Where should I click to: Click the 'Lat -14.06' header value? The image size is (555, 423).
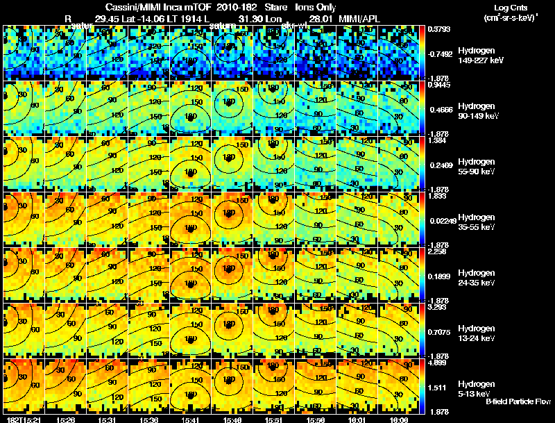click(x=143, y=19)
